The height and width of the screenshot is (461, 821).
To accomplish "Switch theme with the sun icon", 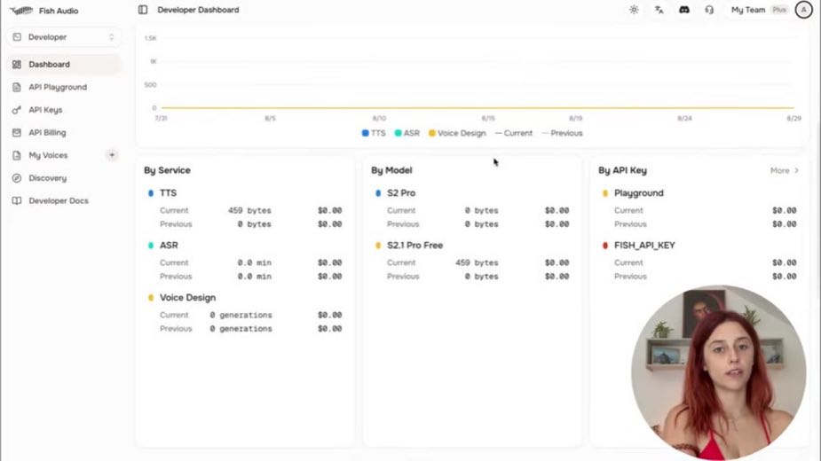I will [634, 10].
